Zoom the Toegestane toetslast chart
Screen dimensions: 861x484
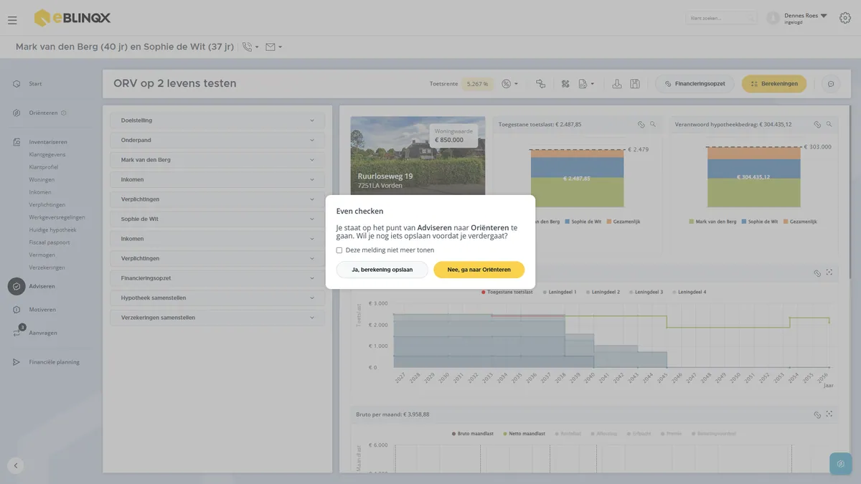653,124
